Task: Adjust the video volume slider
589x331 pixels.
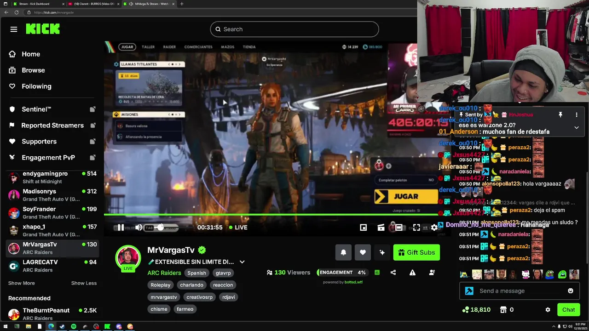Action: click(x=161, y=227)
